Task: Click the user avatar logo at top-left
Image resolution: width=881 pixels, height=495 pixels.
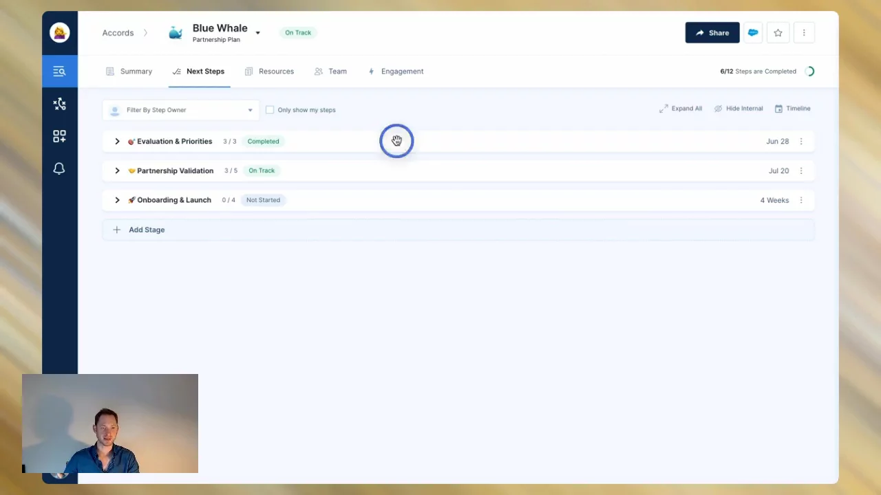Action: tap(59, 32)
